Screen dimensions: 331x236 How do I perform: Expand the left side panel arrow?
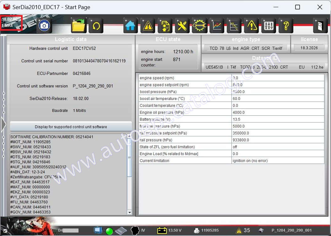[x=3, y=124]
